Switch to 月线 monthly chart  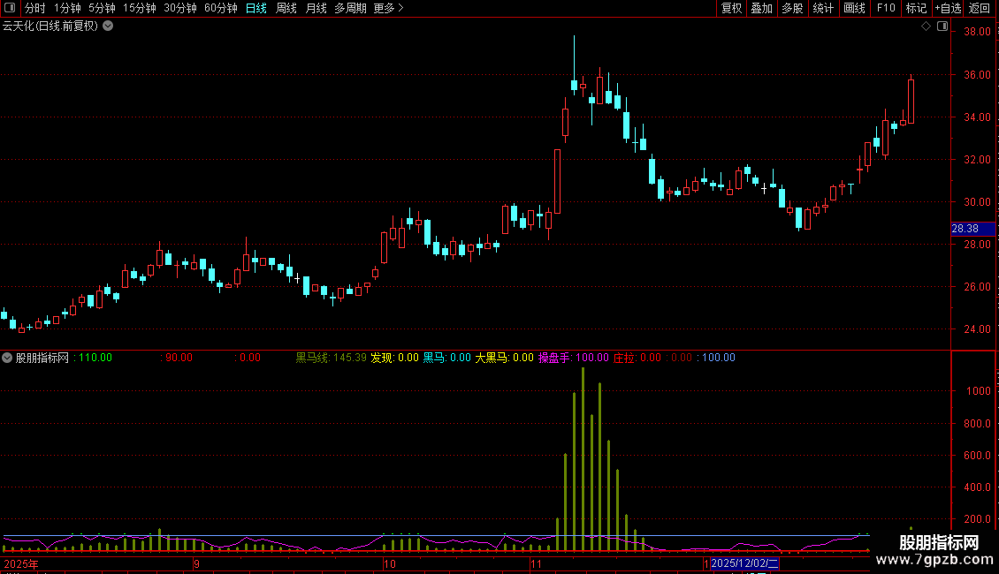point(316,8)
